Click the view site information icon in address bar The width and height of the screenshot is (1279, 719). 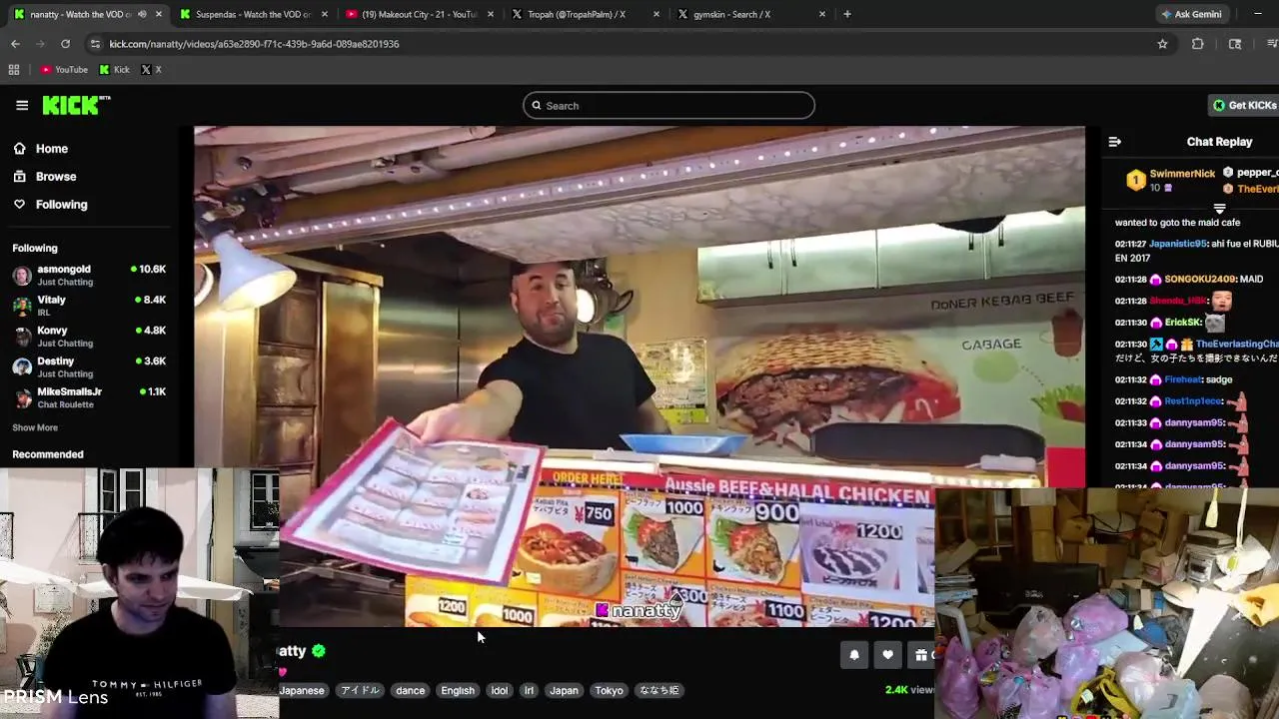(x=95, y=44)
